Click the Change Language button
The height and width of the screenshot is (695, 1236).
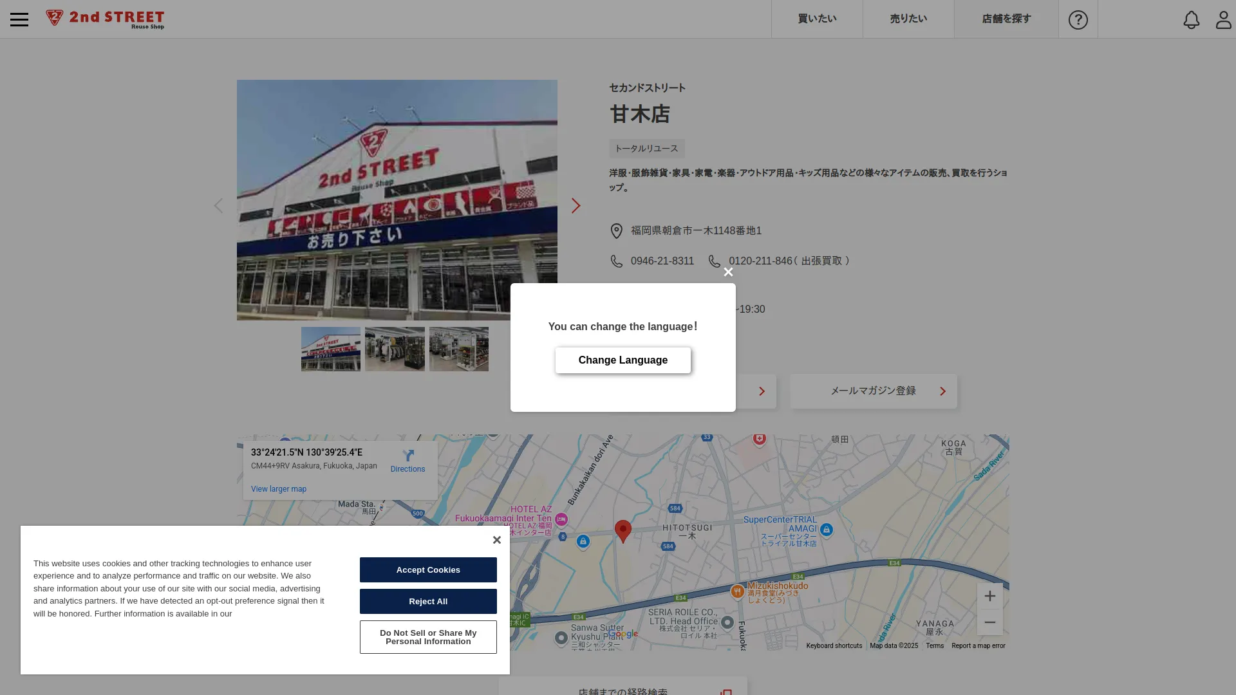623,360
